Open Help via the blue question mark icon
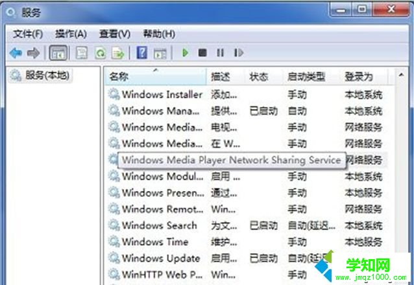 coord(141,52)
